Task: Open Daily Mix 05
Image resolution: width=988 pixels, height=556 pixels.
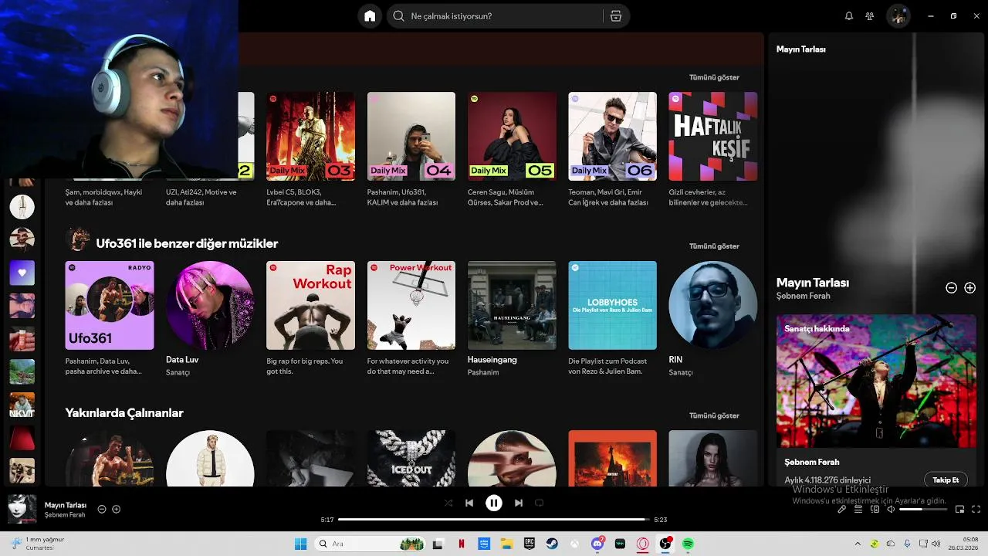Action: point(512,137)
